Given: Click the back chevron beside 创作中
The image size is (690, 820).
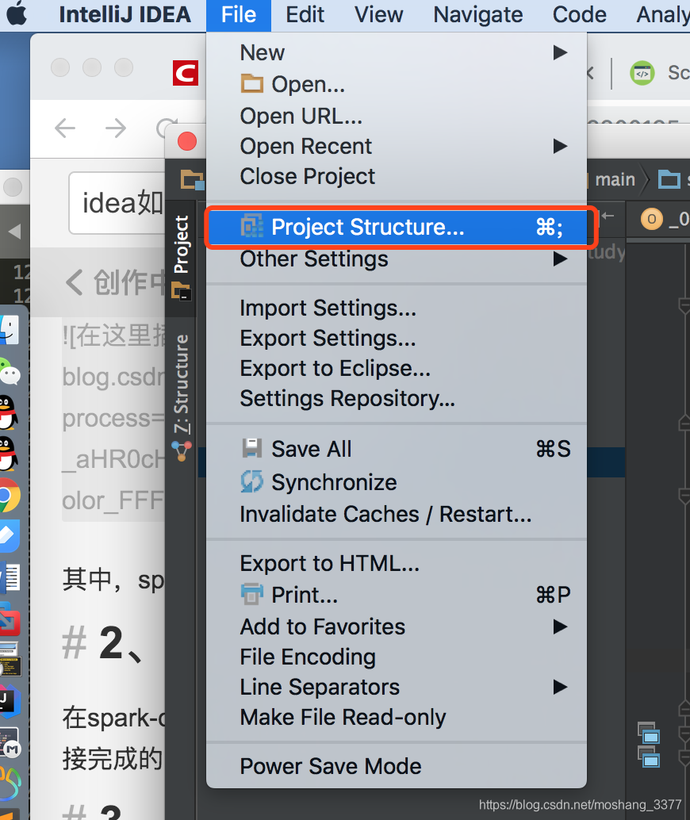Looking at the screenshot, I should click(74, 282).
